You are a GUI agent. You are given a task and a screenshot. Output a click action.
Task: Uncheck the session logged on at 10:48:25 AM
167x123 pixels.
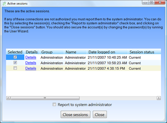tap(15, 57)
